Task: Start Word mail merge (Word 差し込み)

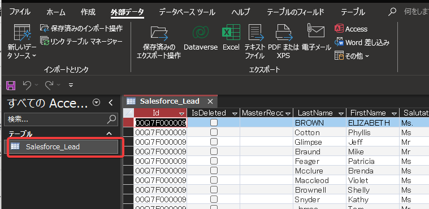Action: pyautogui.click(x=362, y=42)
